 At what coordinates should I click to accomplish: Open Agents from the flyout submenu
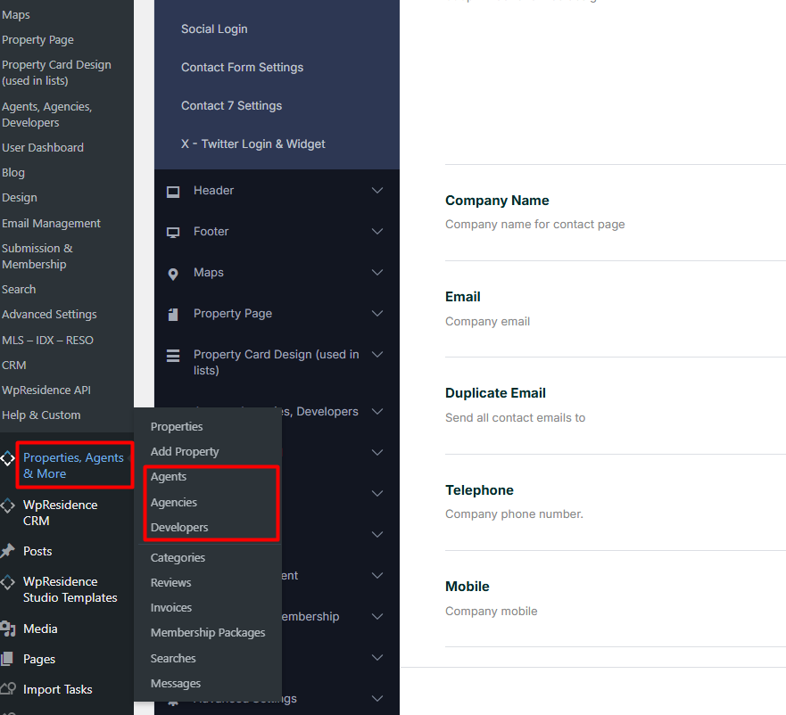point(169,477)
